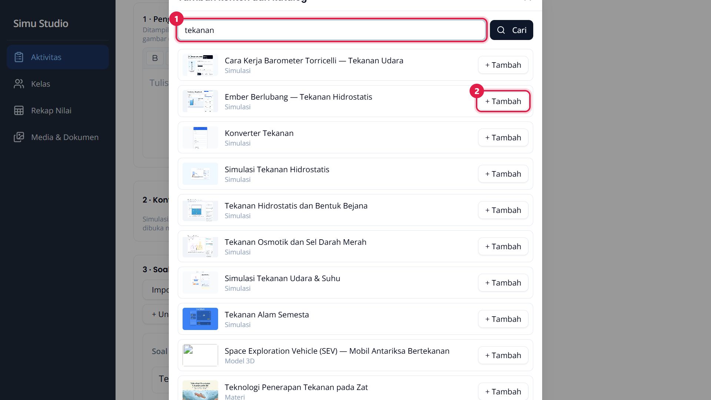Add Ember Berlubang Tekanan Hidrostatis
Viewport: 711px width, 400px height.
(x=503, y=101)
